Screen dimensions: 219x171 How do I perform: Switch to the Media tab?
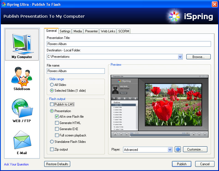coord(77,31)
